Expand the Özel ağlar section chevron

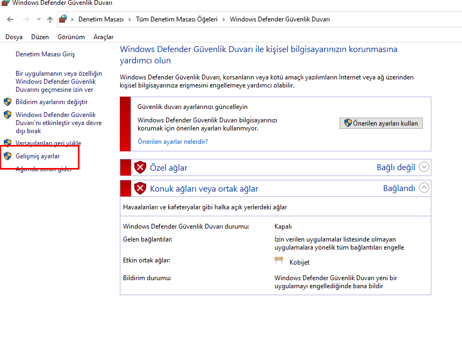point(424,167)
